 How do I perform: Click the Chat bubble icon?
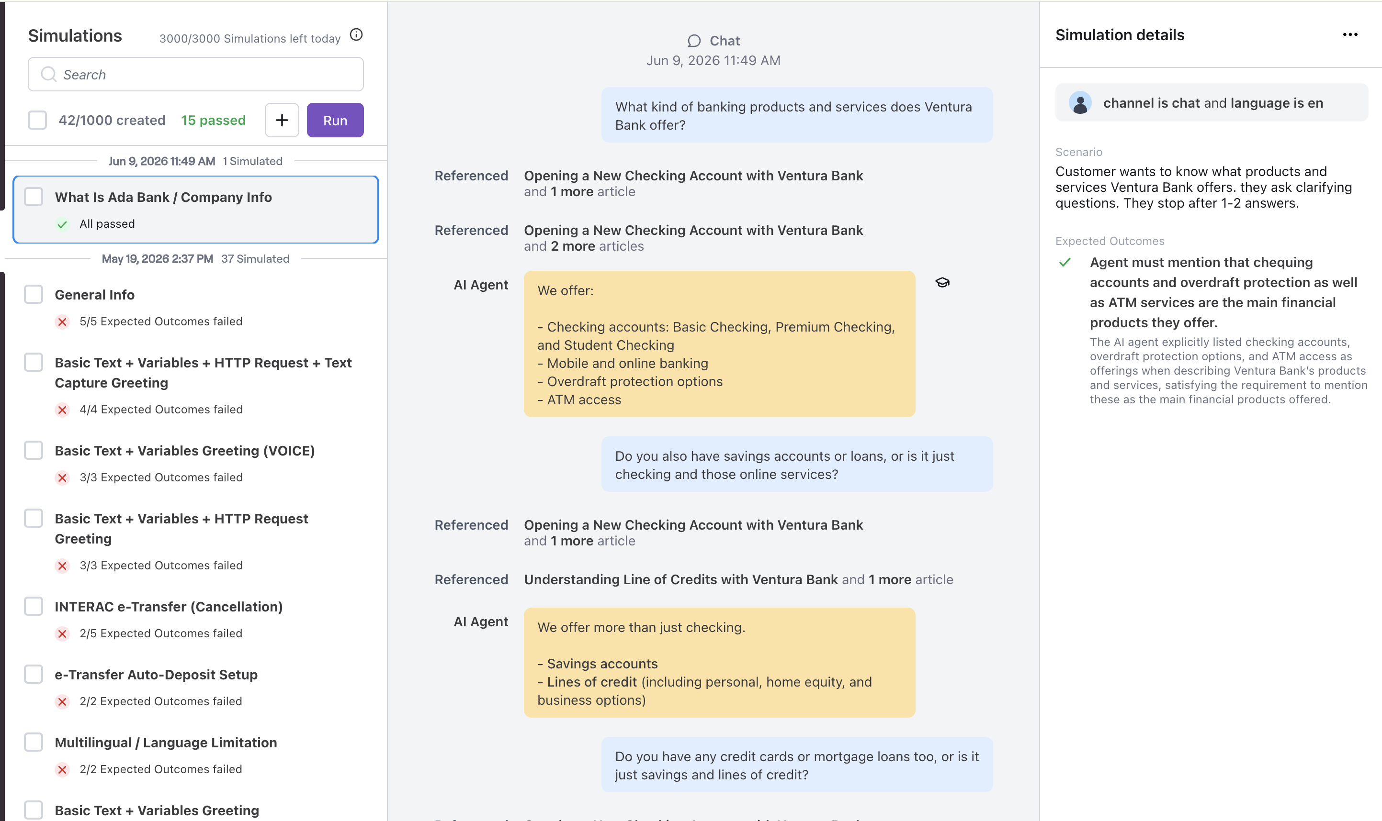pos(694,41)
